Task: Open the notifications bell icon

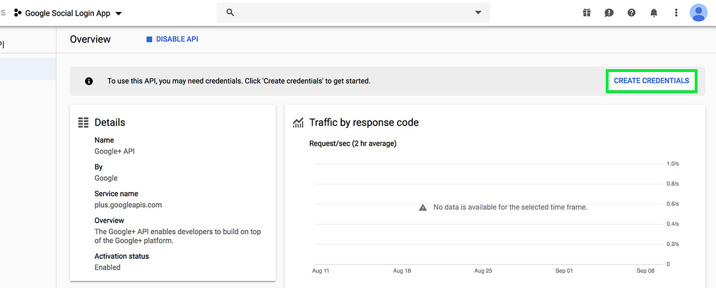Action: [654, 12]
